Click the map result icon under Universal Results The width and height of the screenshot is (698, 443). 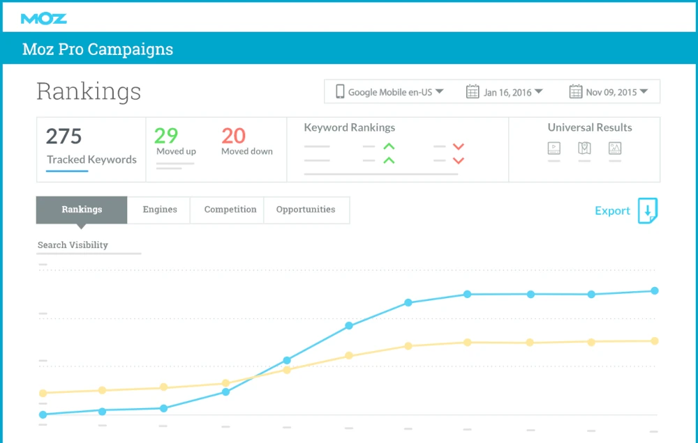coord(584,148)
